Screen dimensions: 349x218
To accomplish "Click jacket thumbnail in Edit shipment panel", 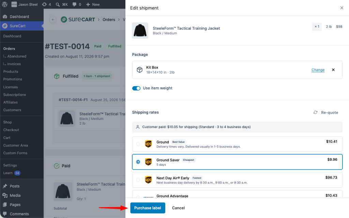I will click(x=140, y=30).
